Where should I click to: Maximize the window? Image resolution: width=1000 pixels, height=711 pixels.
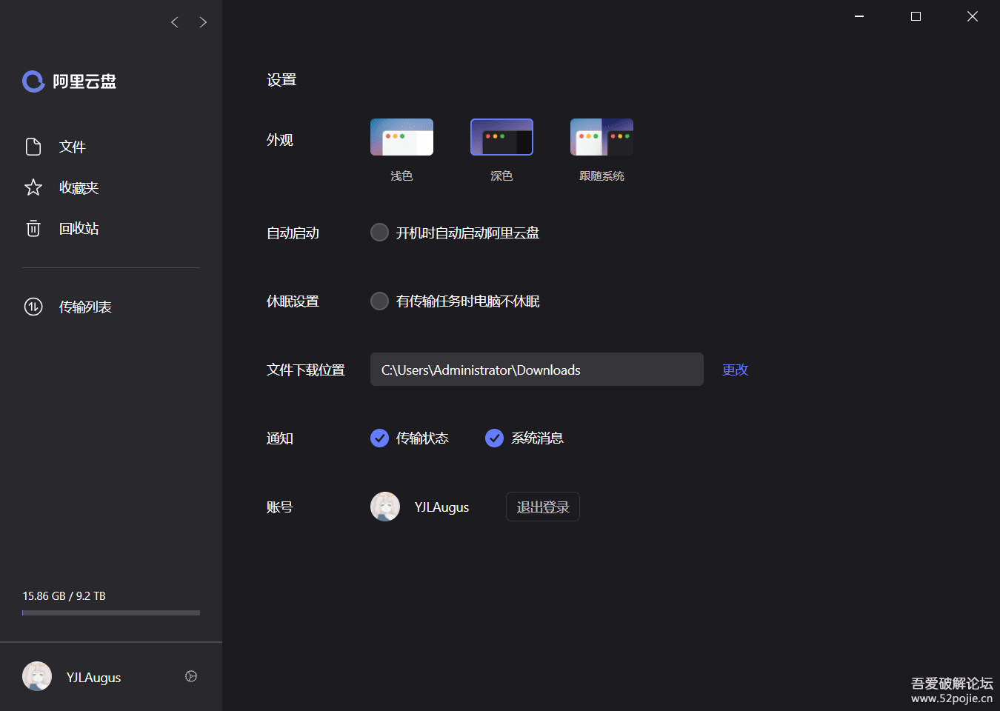coord(916,16)
